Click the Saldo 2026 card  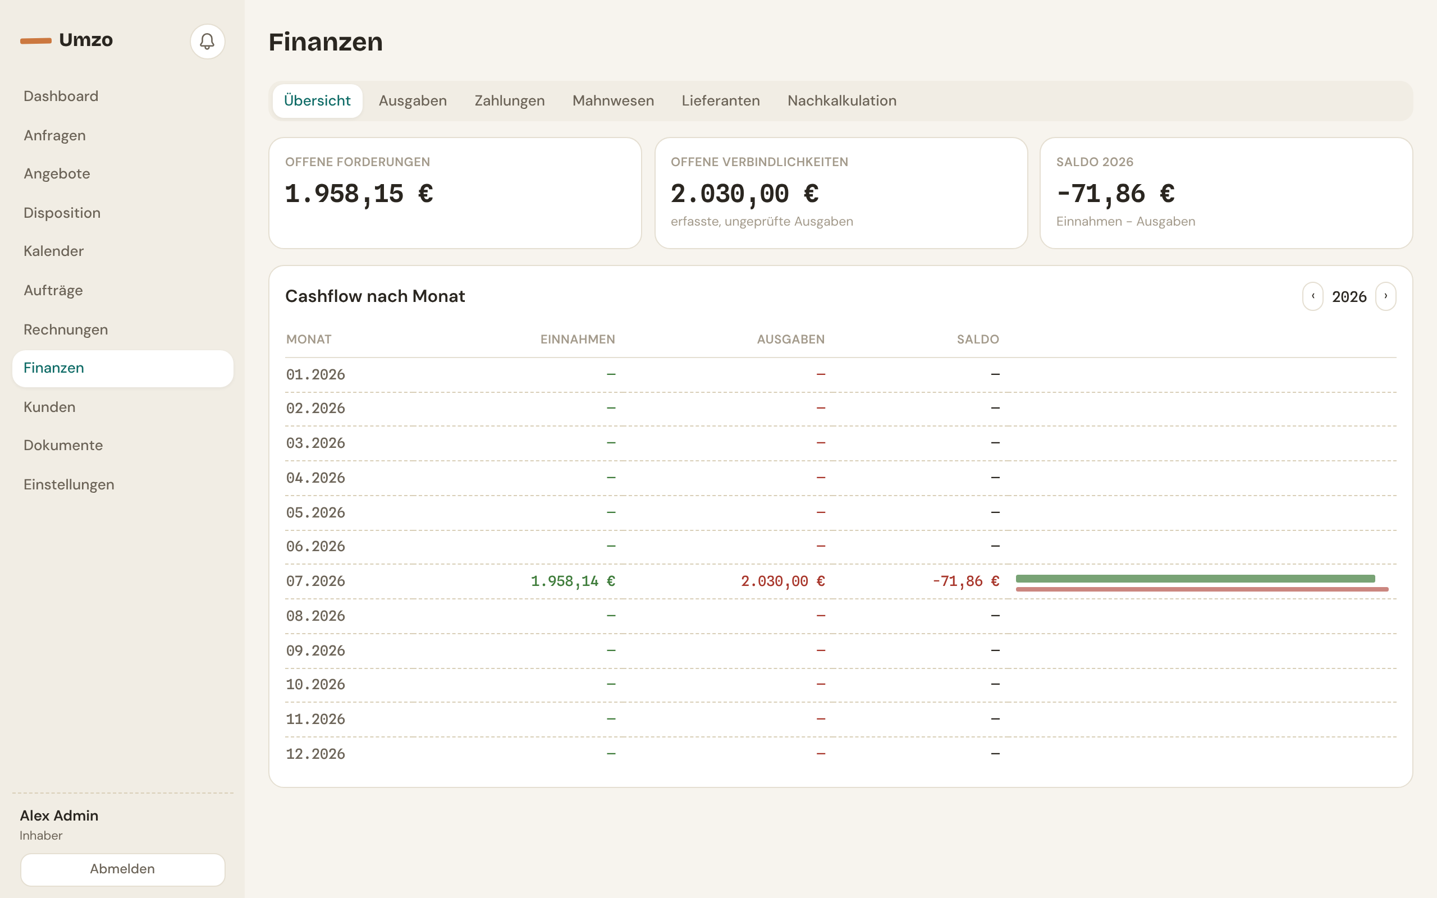click(x=1226, y=193)
